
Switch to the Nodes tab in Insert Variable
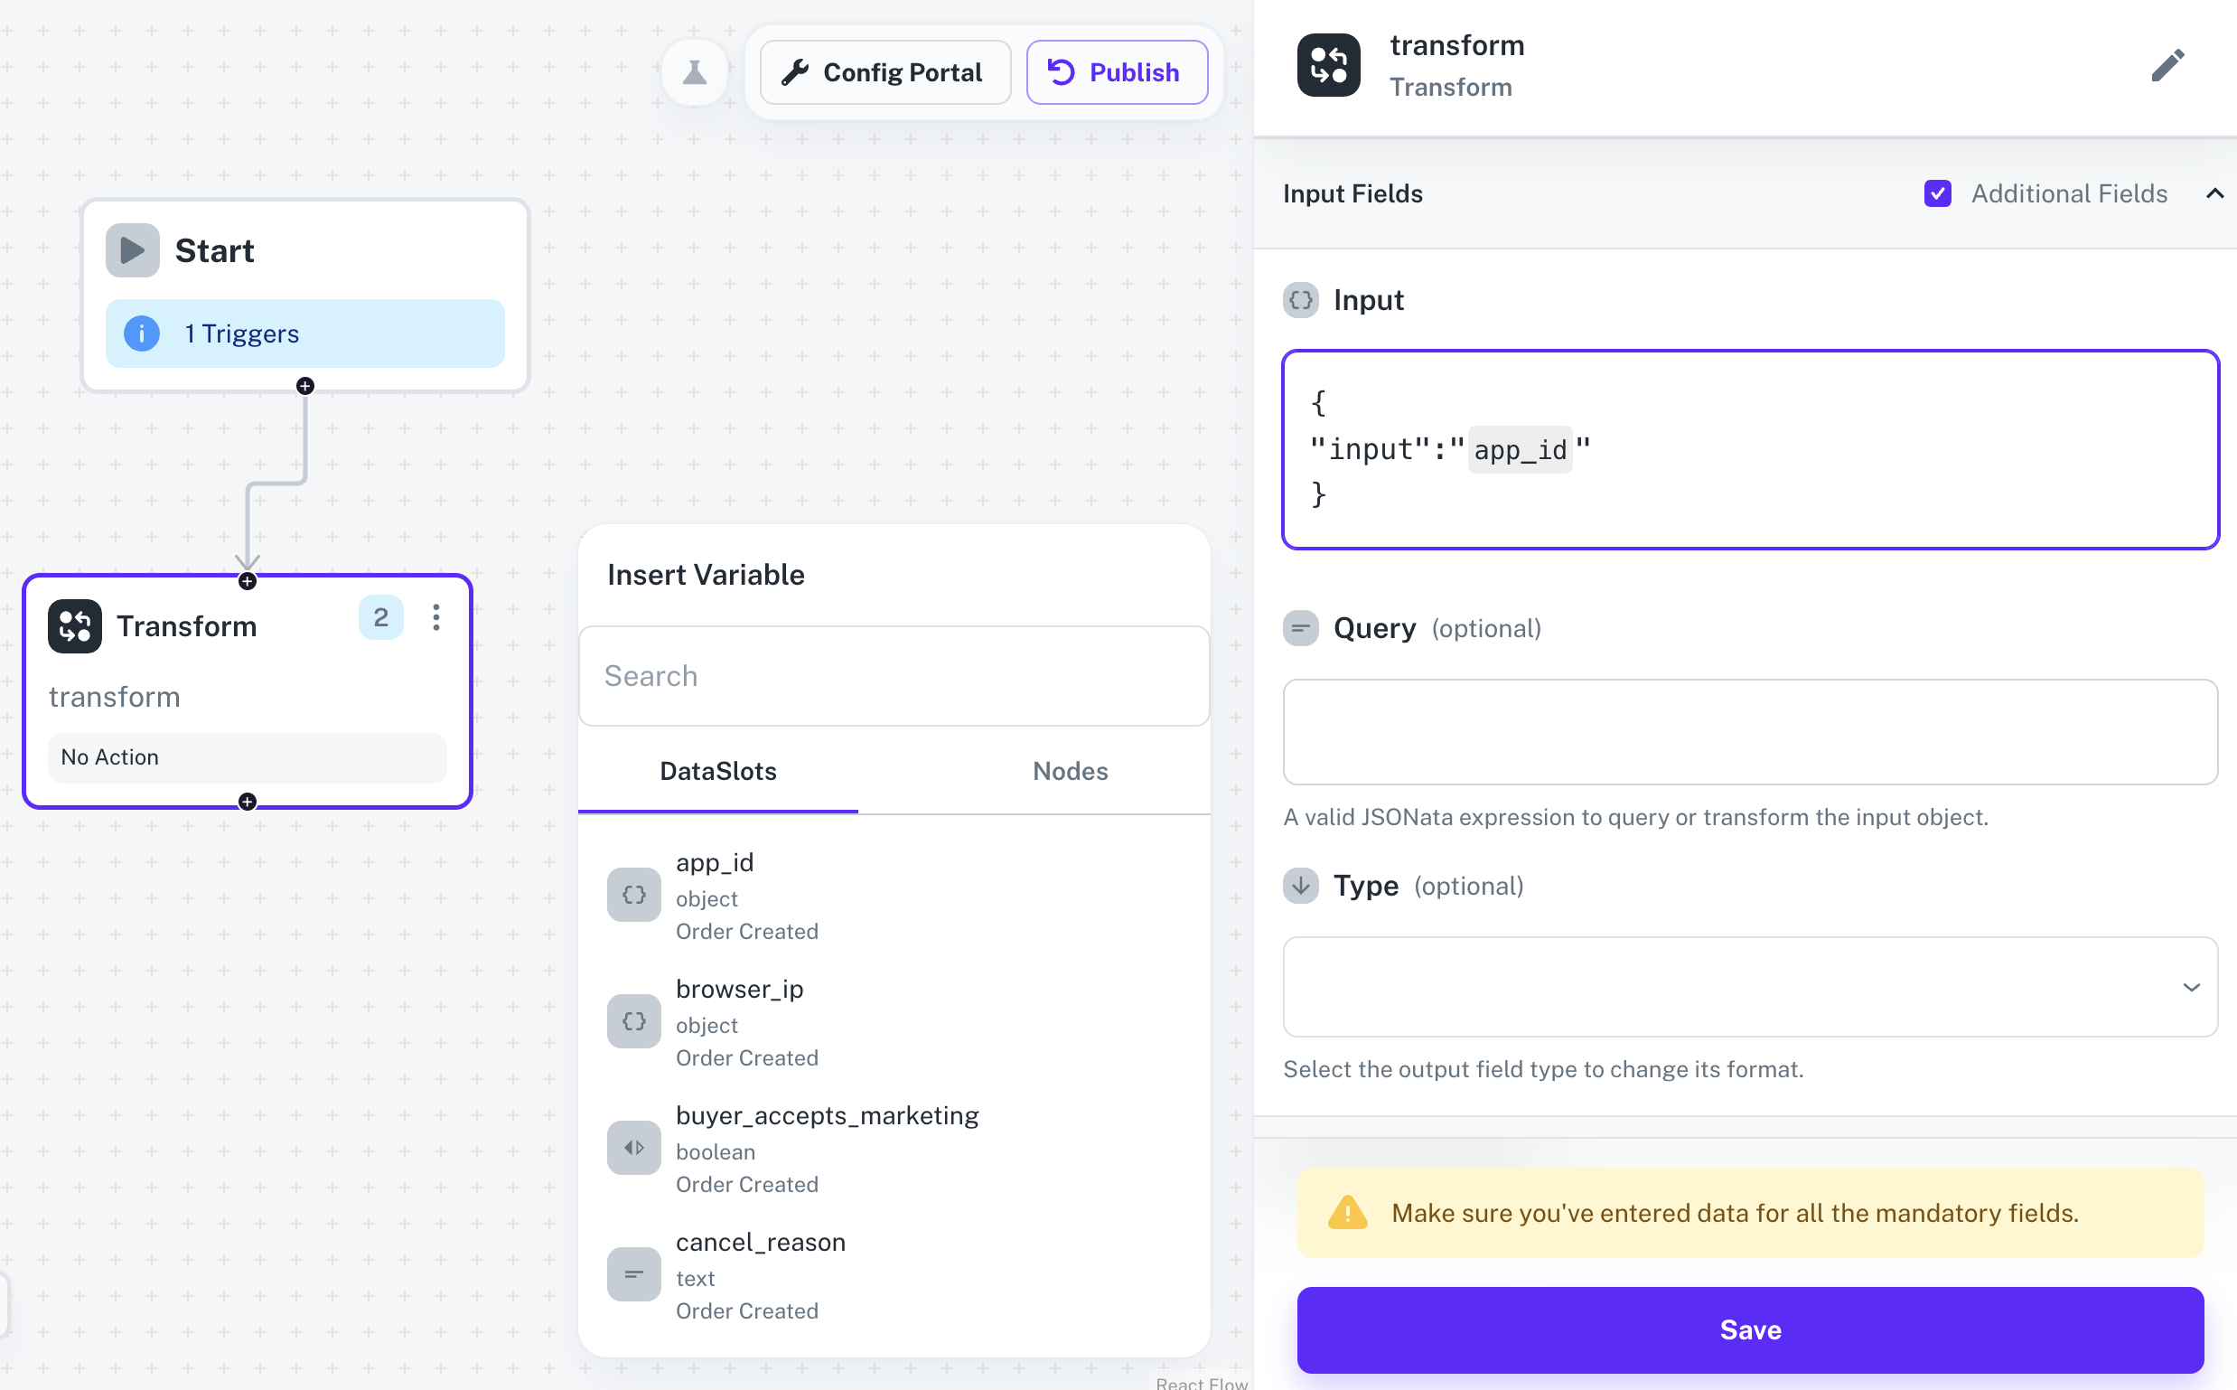point(1069,771)
